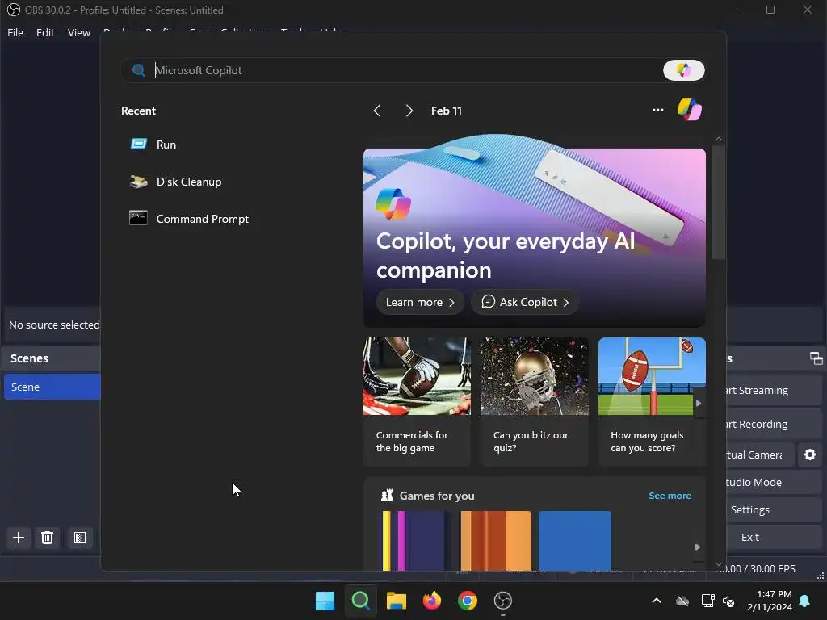This screenshot has width=827, height=620.
Task: Open the Commercials for the big game card
Action: [x=417, y=402]
